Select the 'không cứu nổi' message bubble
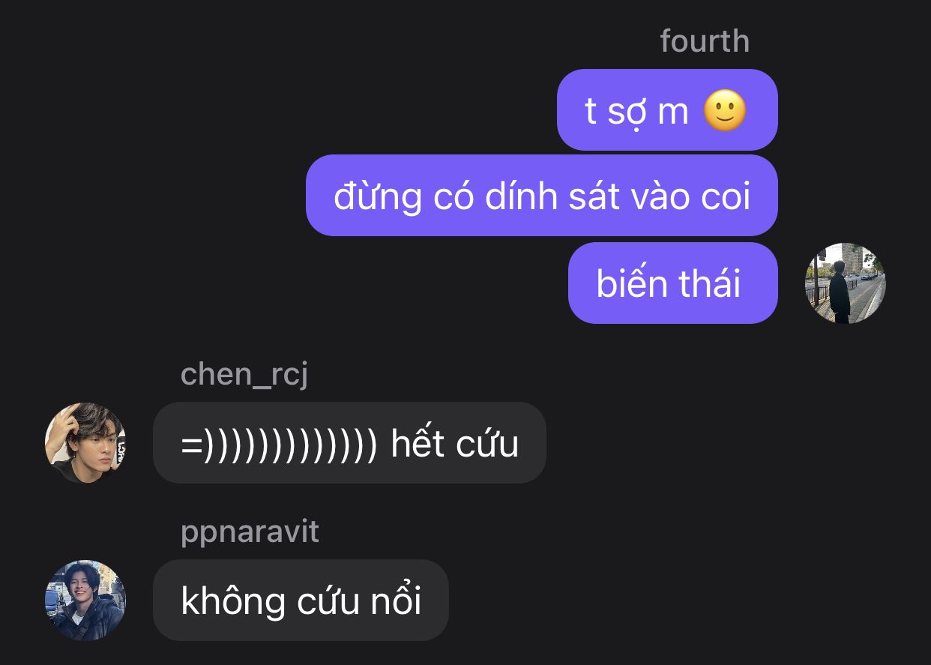Screen dimensions: 931x665 pos(301,600)
